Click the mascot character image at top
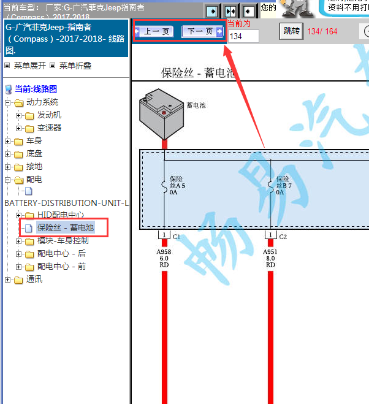Image resolution: width=369 pixels, height=404 pixels. (298, 9)
